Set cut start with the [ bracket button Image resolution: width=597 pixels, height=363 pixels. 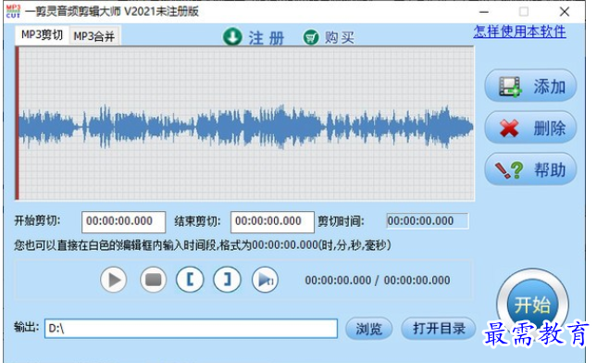[190, 280]
